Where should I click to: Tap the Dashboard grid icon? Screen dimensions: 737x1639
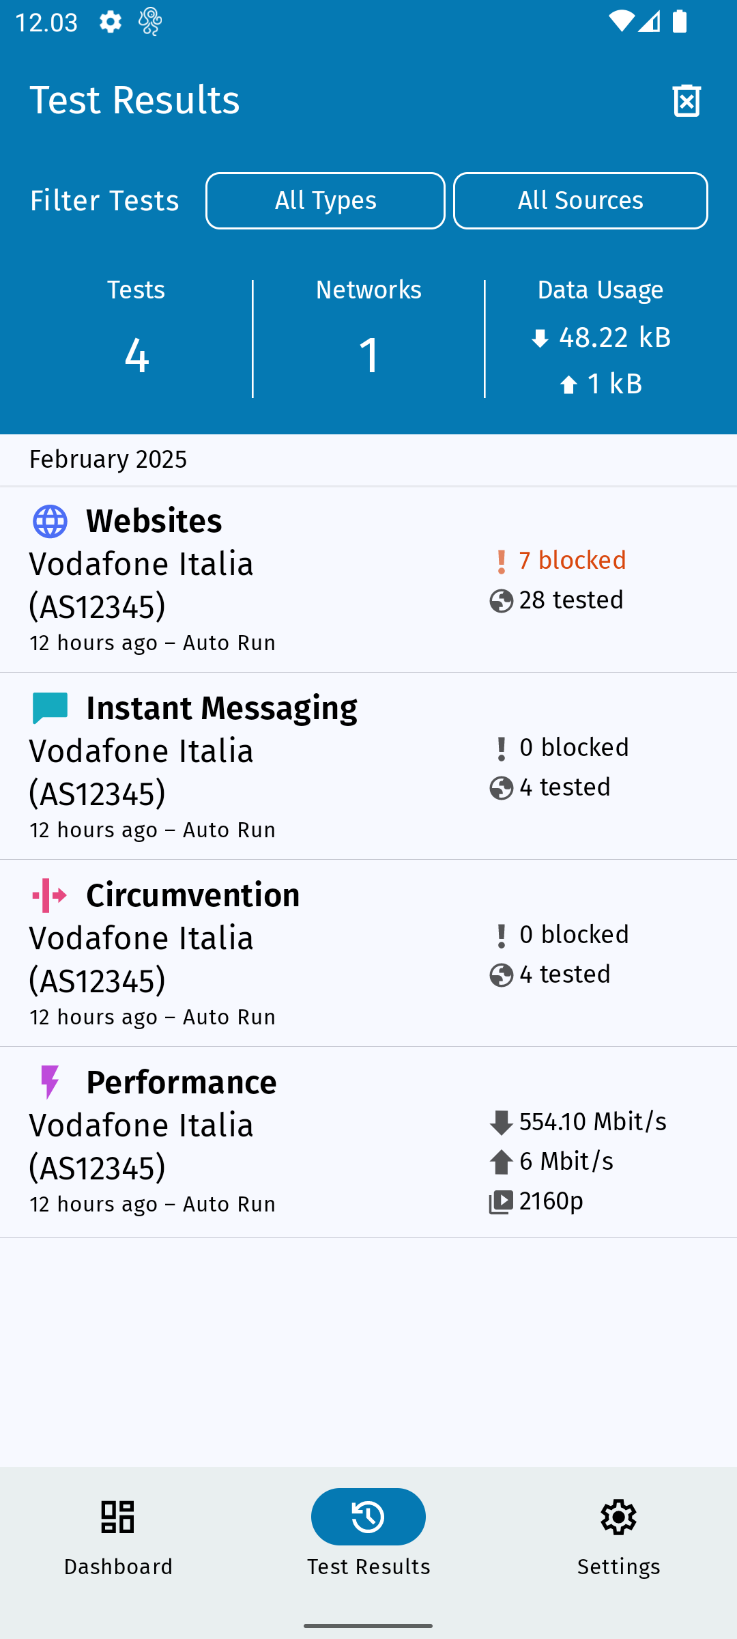click(x=118, y=1517)
